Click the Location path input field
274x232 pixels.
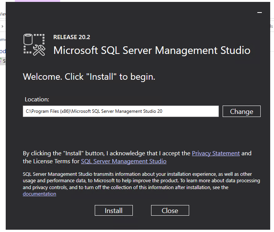click(x=121, y=111)
